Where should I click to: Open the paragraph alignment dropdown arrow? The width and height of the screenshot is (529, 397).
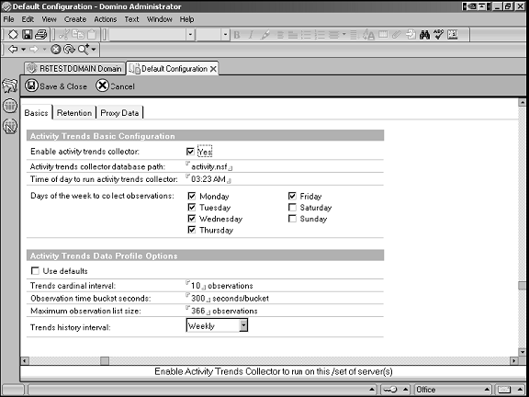343,34
